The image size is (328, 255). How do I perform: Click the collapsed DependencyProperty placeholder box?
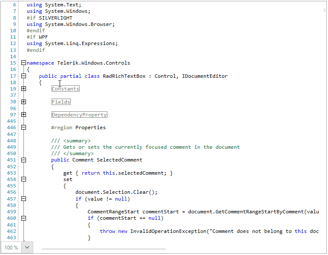pos(79,115)
